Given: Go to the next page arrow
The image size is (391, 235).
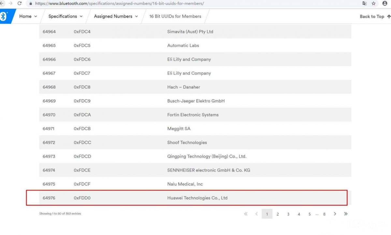Looking at the screenshot, I should (335, 214).
